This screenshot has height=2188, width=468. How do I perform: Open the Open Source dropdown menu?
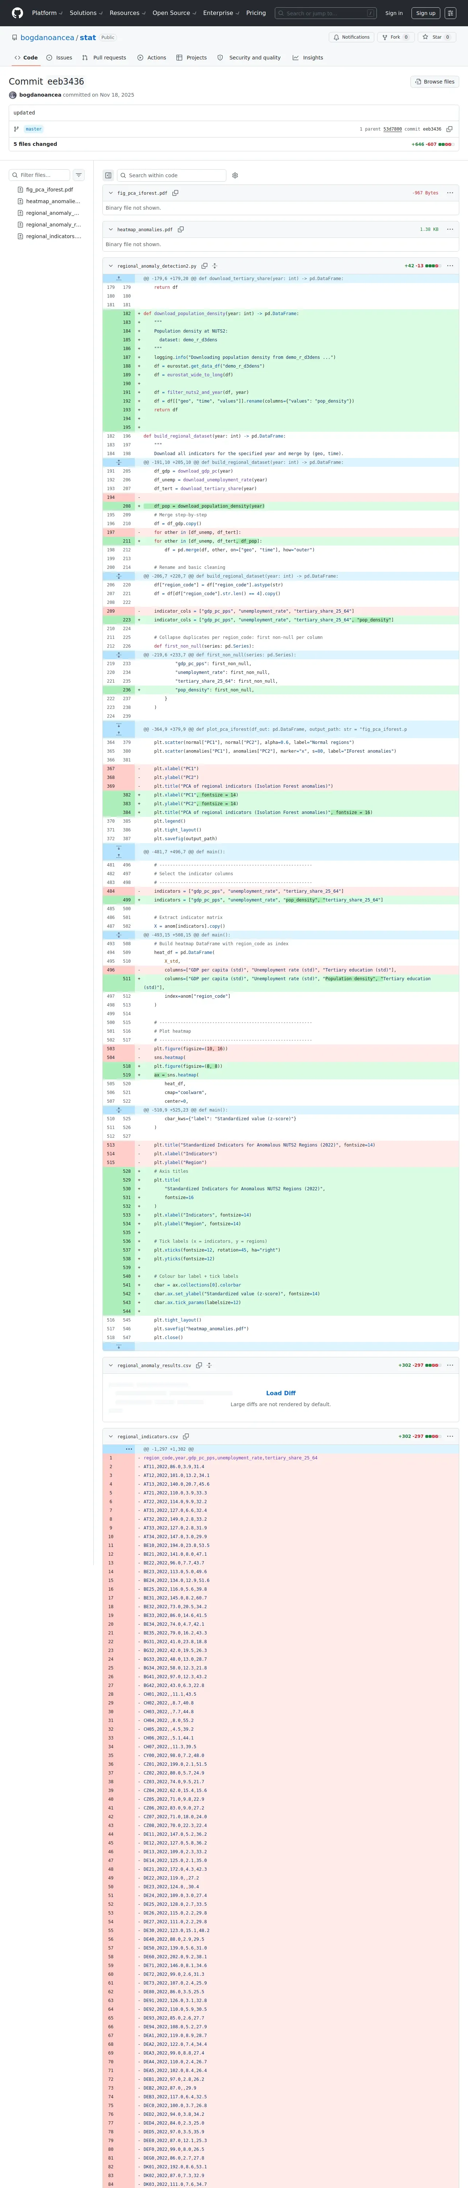tap(174, 13)
